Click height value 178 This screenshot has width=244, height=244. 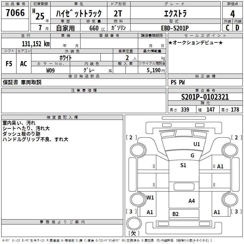(235, 109)
